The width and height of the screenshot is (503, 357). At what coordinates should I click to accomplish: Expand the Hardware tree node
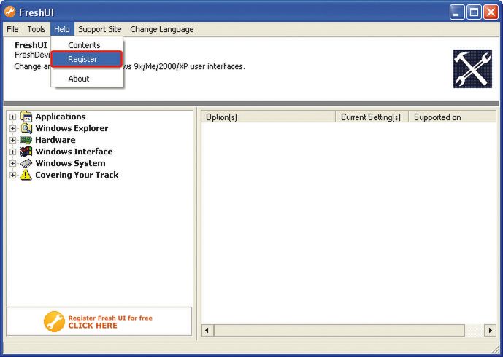pyautogui.click(x=12, y=140)
